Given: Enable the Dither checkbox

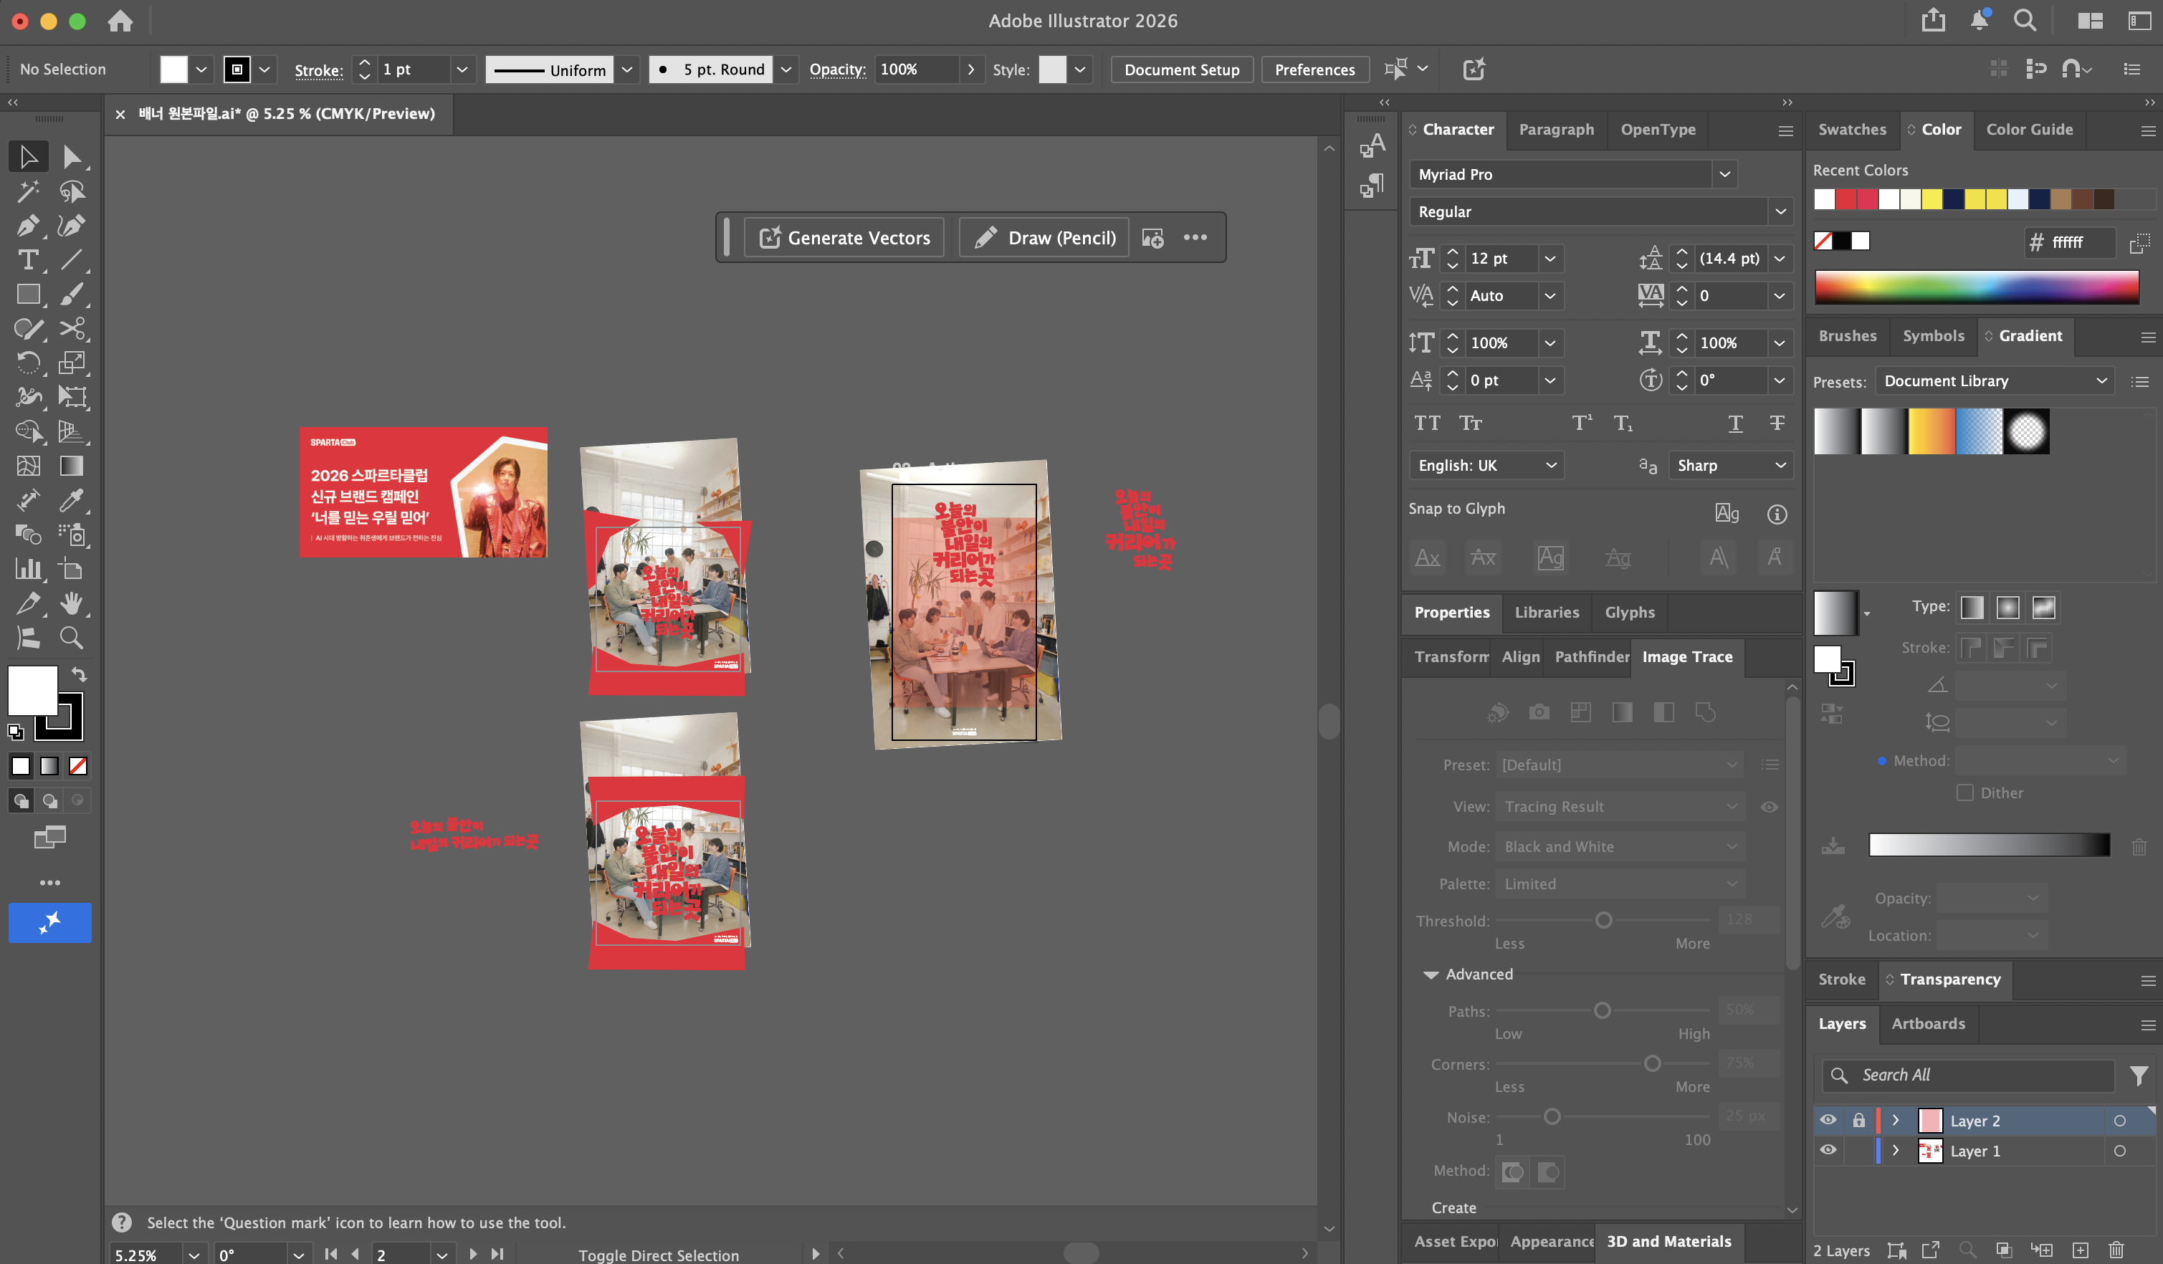Looking at the screenshot, I should click(1964, 793).
